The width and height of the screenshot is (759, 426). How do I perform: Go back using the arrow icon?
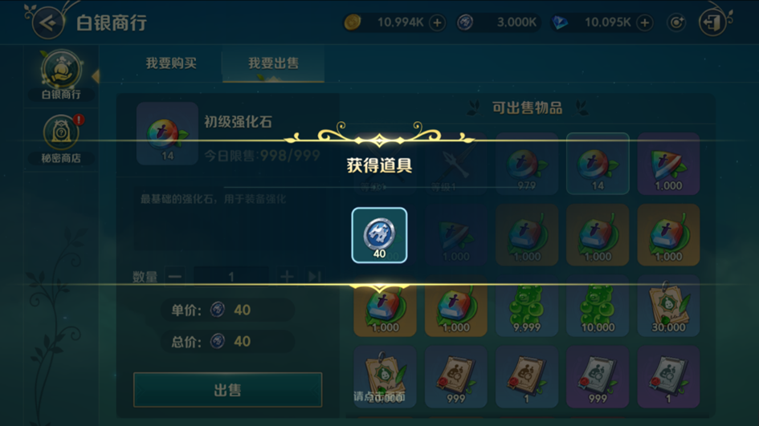(x=47, y=22)
